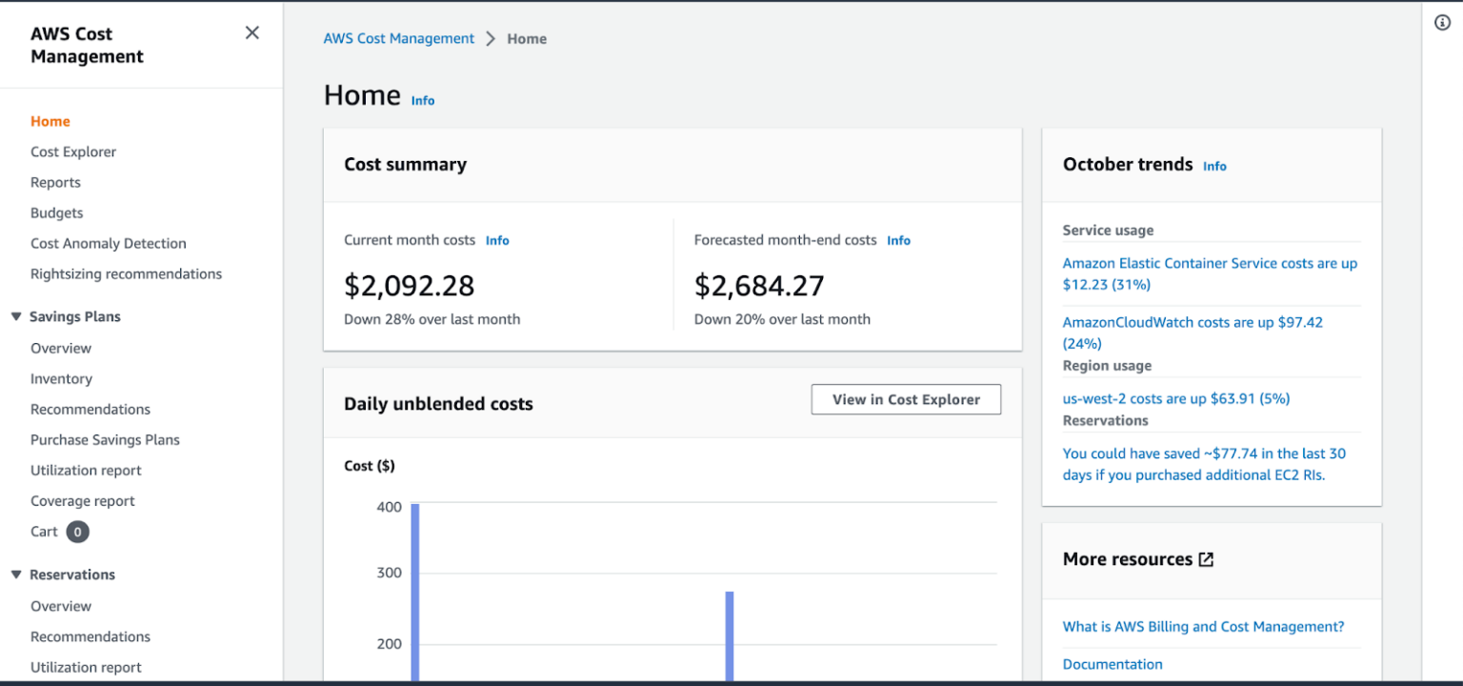This screenshot has height=686, width=1463.
Task: Click the Info link next to October trends
Action: coord(1214,166)
